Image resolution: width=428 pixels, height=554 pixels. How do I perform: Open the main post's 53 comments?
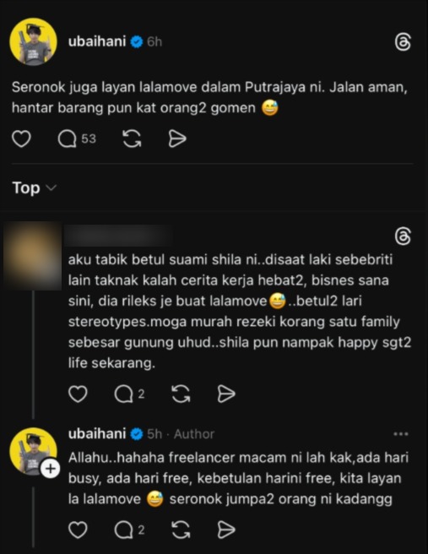pyautogui.click(x=77, y=138)
